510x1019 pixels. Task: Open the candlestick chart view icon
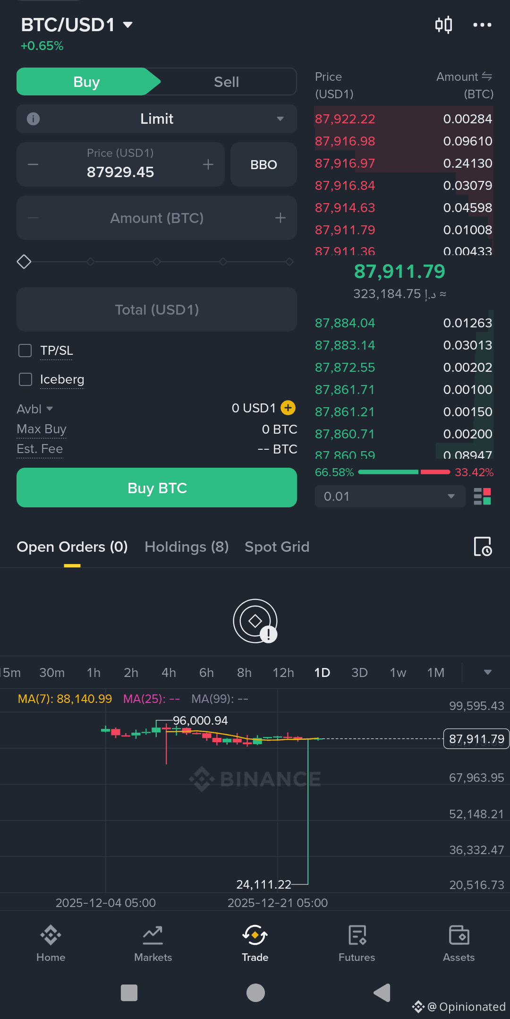point(443,25)
